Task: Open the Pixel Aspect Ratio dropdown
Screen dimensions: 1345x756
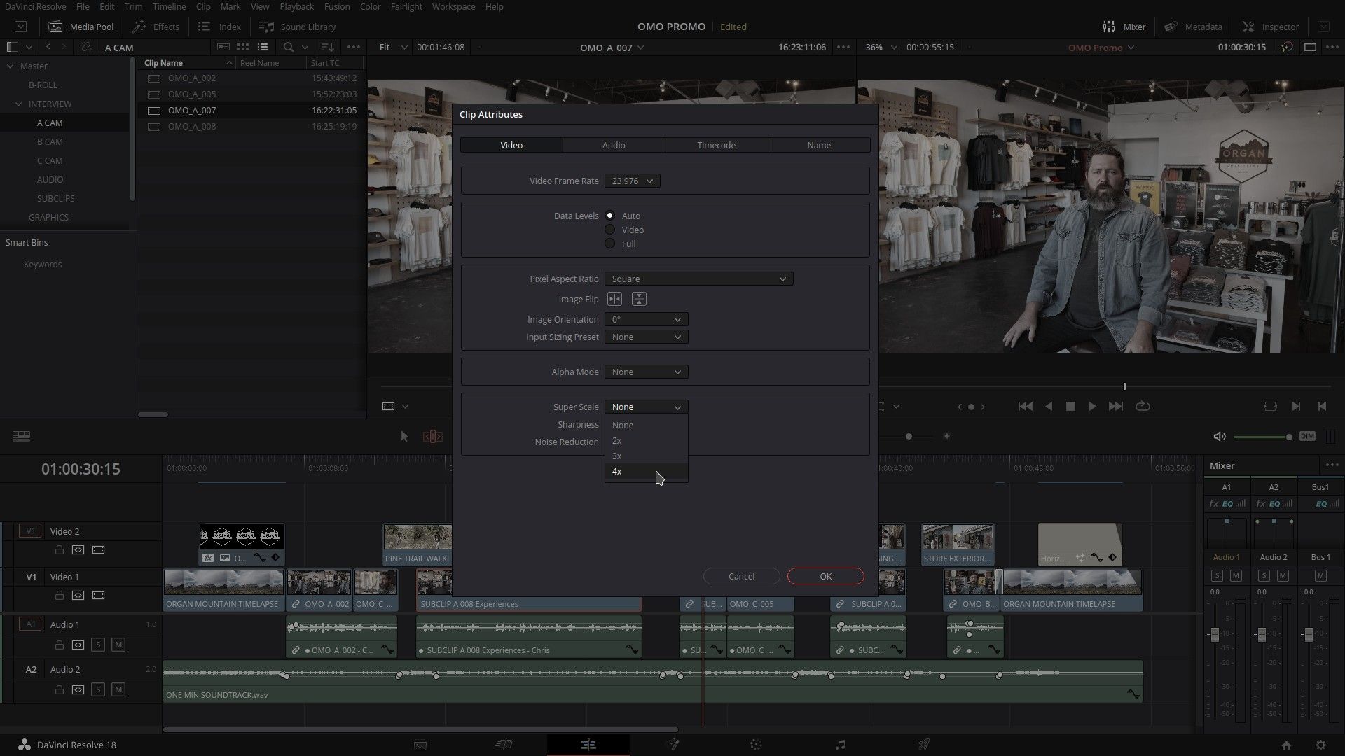Action: point(698,279)
